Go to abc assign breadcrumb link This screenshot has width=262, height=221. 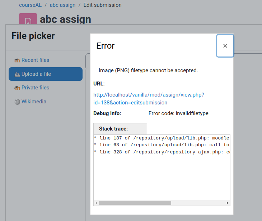tap(62, 5)
